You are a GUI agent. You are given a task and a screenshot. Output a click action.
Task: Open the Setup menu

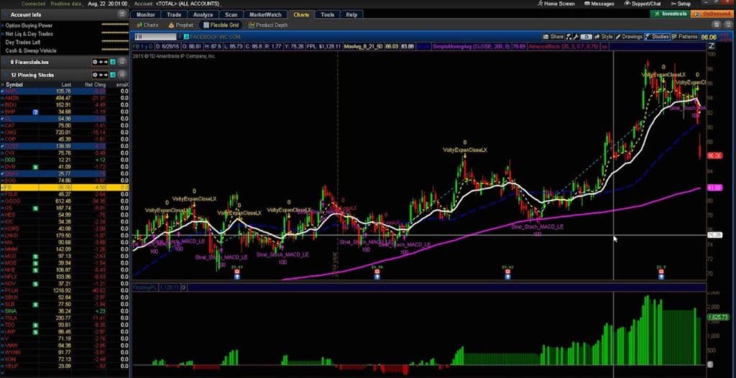pos(681,4)
